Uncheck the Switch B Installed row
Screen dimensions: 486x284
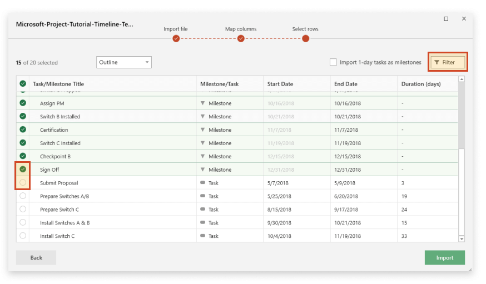pos(23,116)
